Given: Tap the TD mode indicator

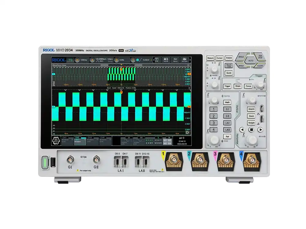Looking at the screenshot, I should click(70, 60).
